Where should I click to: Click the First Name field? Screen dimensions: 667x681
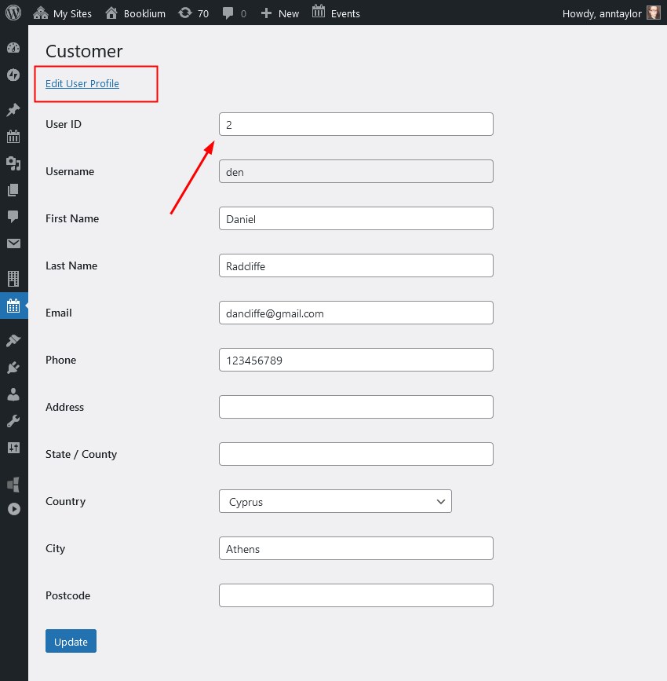pyautogui.click(x=355, y=218)
